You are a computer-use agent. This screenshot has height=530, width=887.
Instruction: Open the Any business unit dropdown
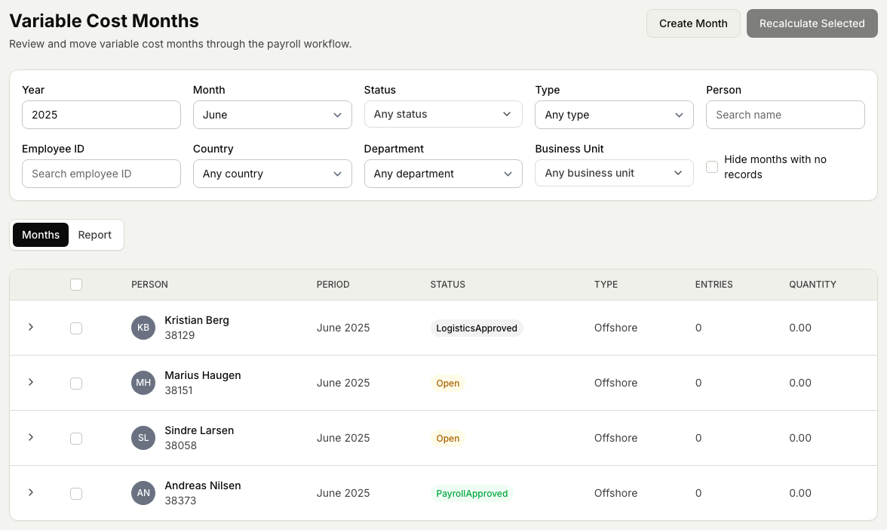pyautogui.click(x=614, y=174)
